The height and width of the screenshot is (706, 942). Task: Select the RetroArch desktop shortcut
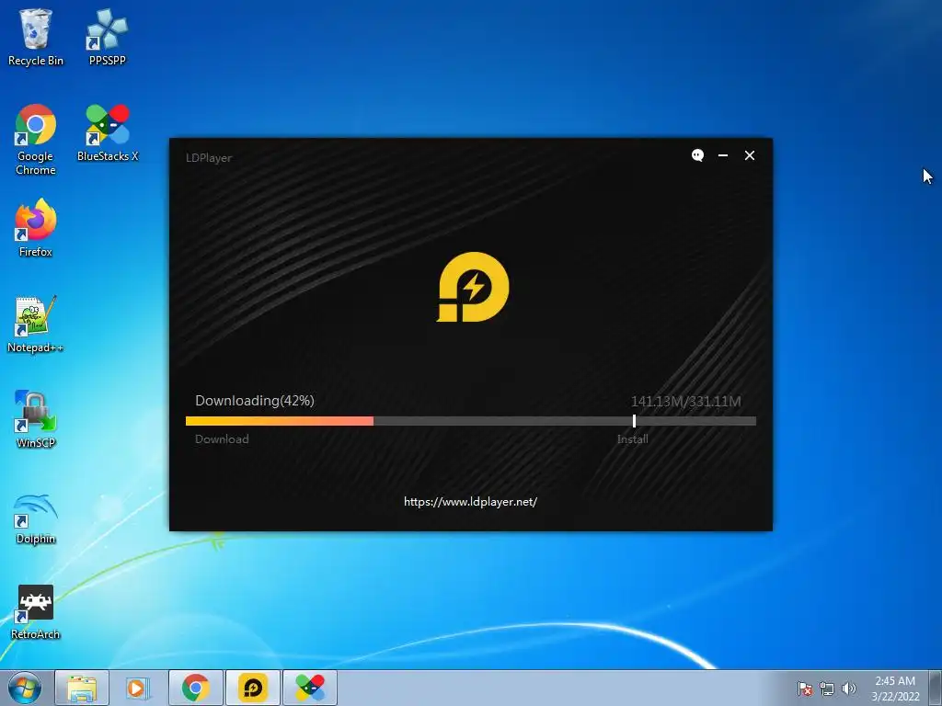(36, 612)
